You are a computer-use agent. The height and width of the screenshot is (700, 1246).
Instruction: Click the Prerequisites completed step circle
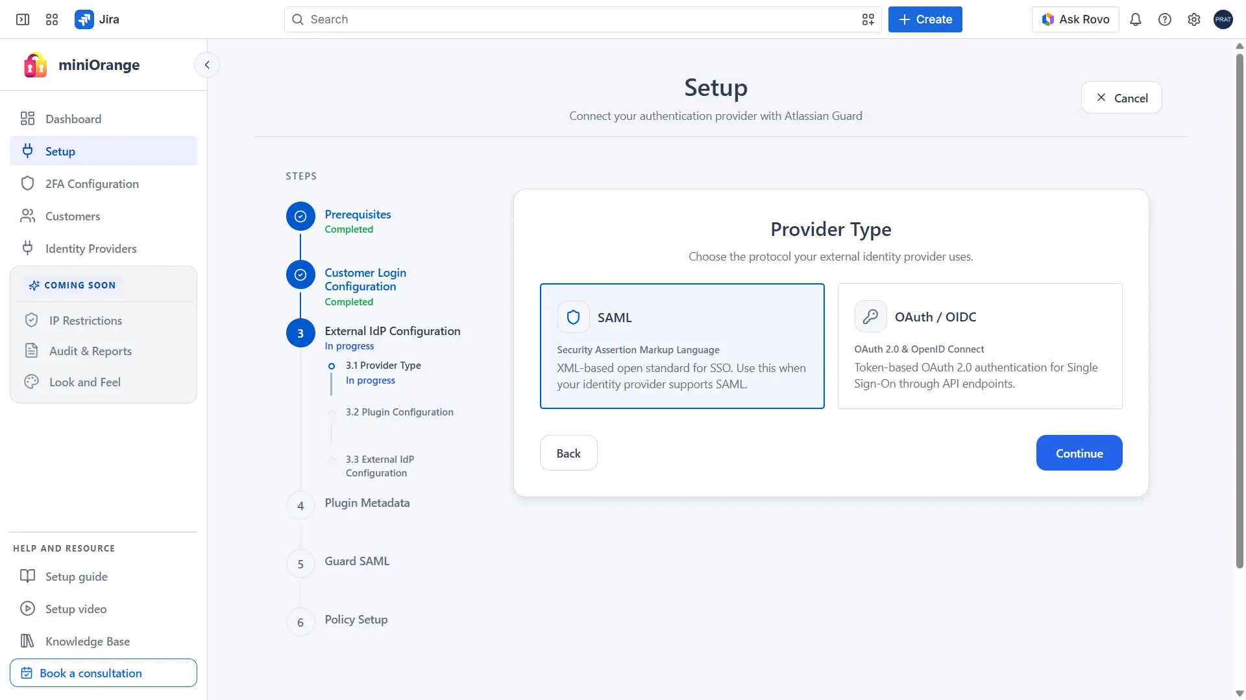point(300,216)
